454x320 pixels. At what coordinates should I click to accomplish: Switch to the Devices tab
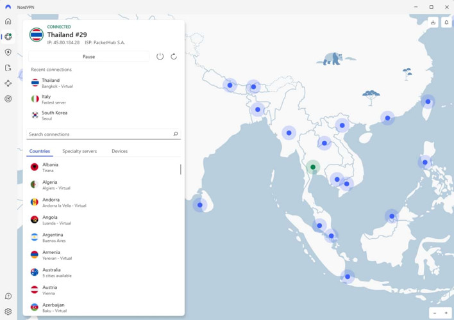tap(119, 152)
